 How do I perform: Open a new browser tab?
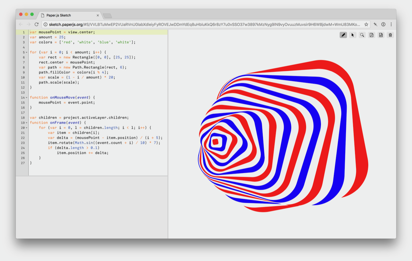point(107,15)
